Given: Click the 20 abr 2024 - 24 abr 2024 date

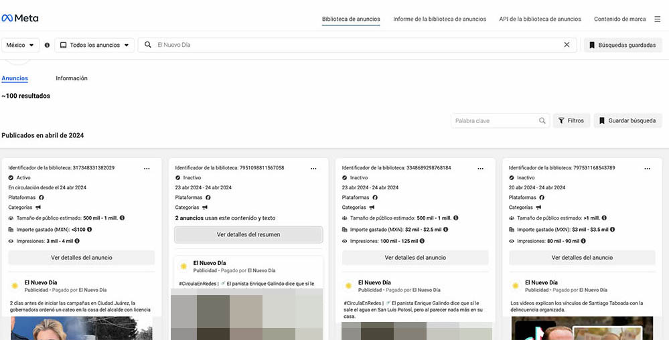Looking at the screenshot, I should [x=536, y=187].
